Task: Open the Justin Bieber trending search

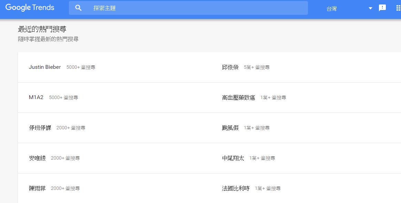Action: (45, 67)
